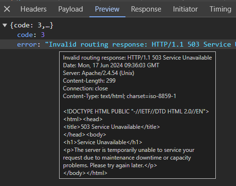The height and width of the screenshot is (186, 236).
Task: Switch to the Headers tab
Action: [34, 9]
